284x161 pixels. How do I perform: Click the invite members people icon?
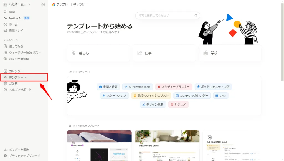[x=6, y=150]
